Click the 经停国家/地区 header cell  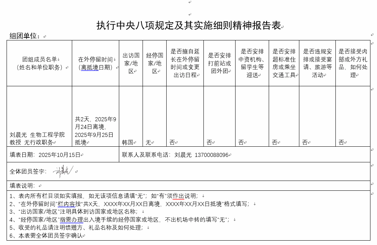[155, 63]
